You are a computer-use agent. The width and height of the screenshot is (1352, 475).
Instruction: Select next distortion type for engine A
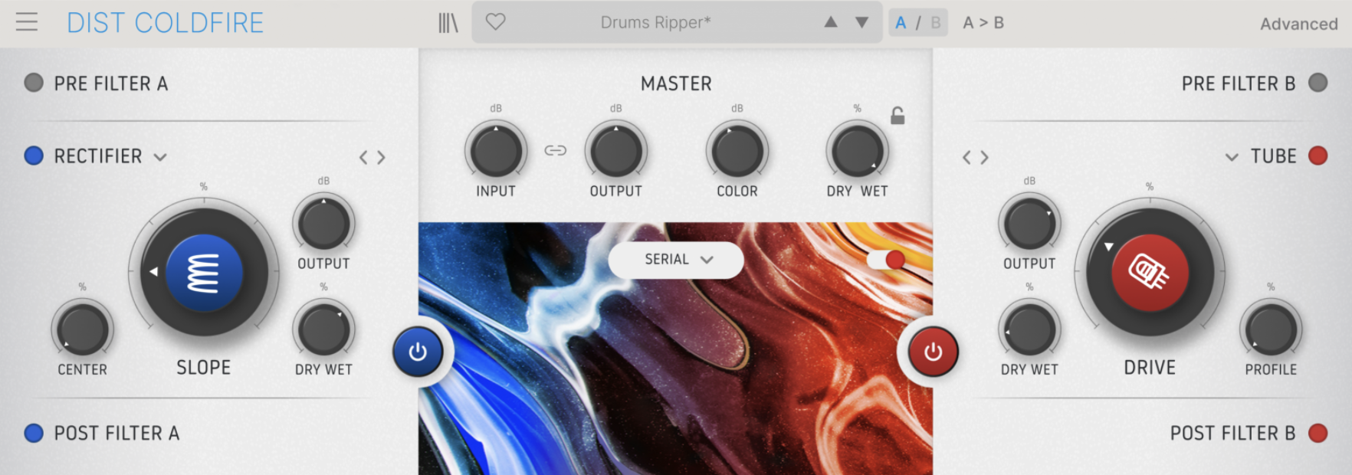click(x=381, y=157)
